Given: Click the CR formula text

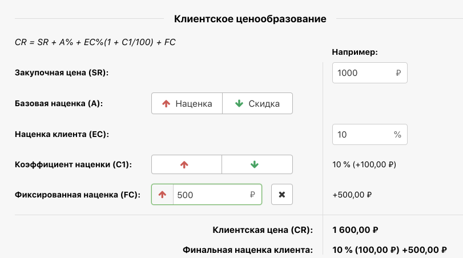Looking at the screenshot, I should point(95,43).
